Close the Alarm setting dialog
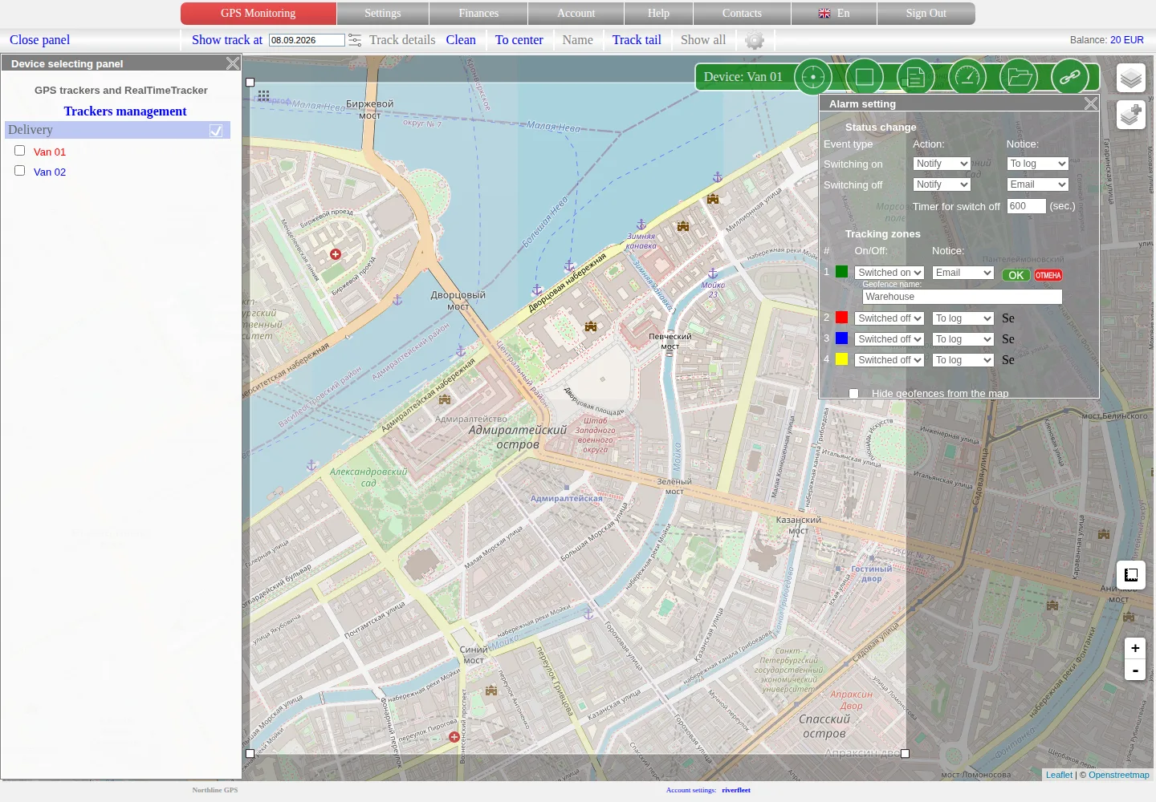 coord(1091,103)
